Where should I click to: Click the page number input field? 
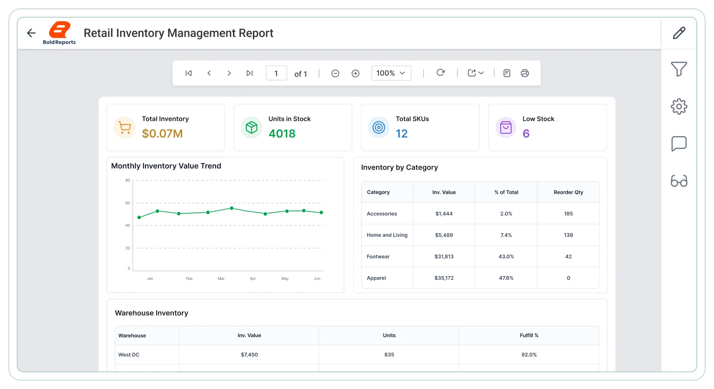276,73
